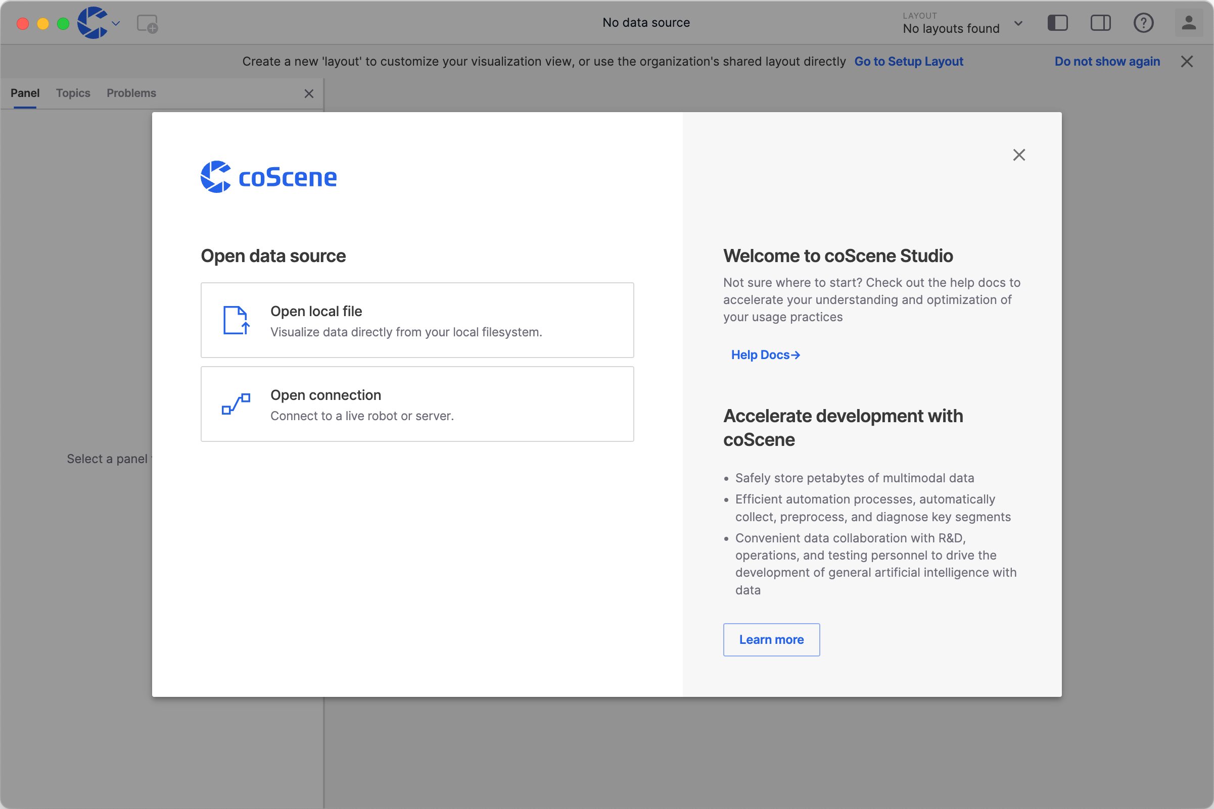Open the help question mark icon
Image resolution: width=1214 pixels, height=809 pixels.
[x=1143, y=23]
